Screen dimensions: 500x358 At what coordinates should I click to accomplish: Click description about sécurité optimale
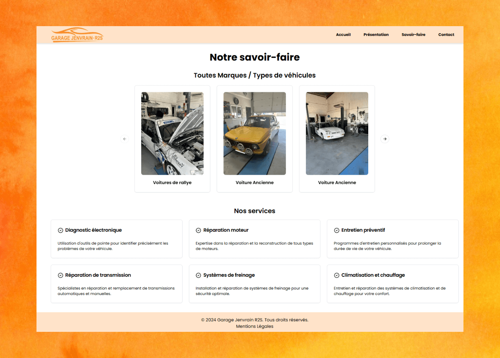pyautogui.click(x=252, y=291)
